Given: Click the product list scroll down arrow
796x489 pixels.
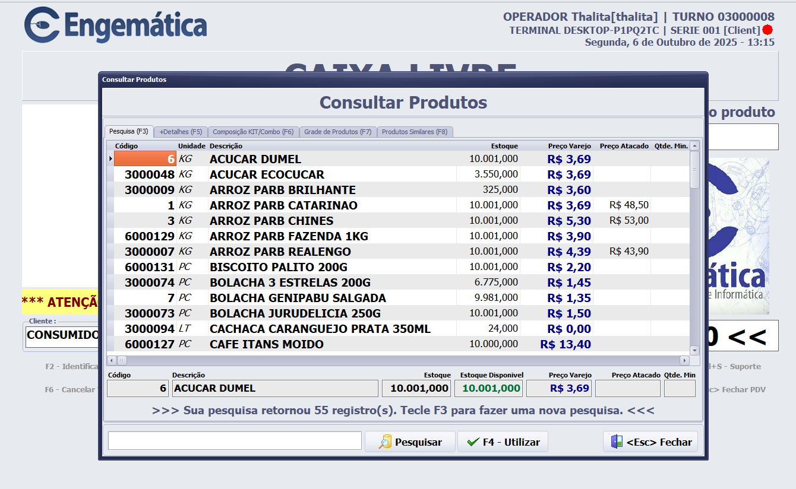Looking at the screenshot, I should coord(694,350).
